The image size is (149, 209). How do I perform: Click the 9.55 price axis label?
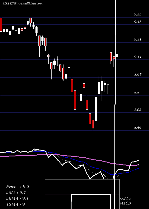(138, 14)
